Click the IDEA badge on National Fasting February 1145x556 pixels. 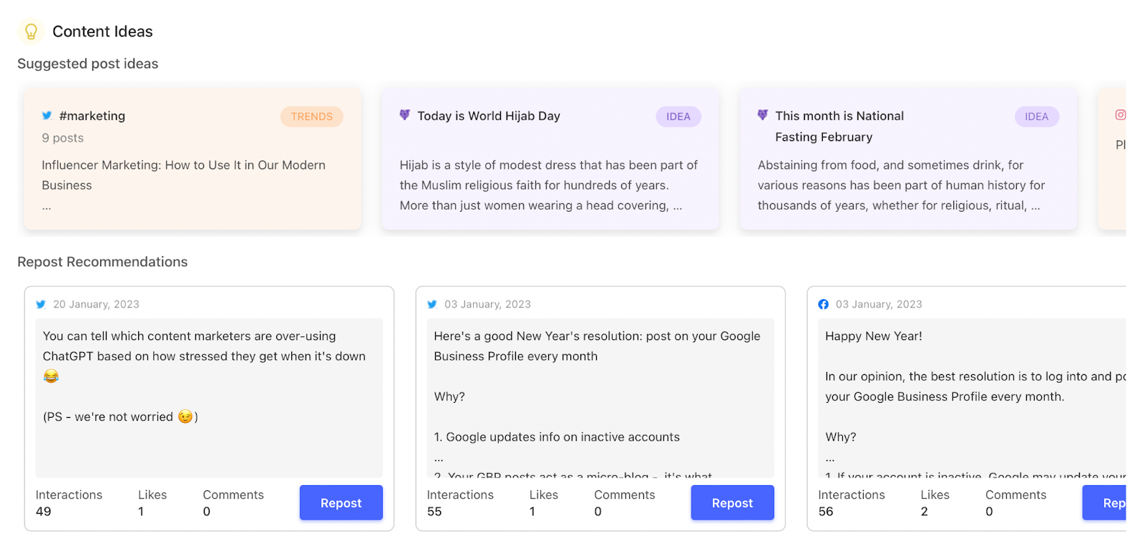point(1036,117)
